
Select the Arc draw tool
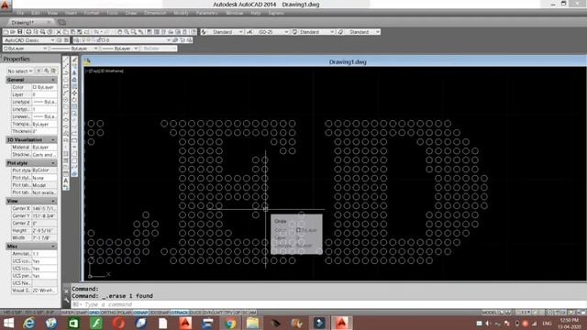(66, 93)
